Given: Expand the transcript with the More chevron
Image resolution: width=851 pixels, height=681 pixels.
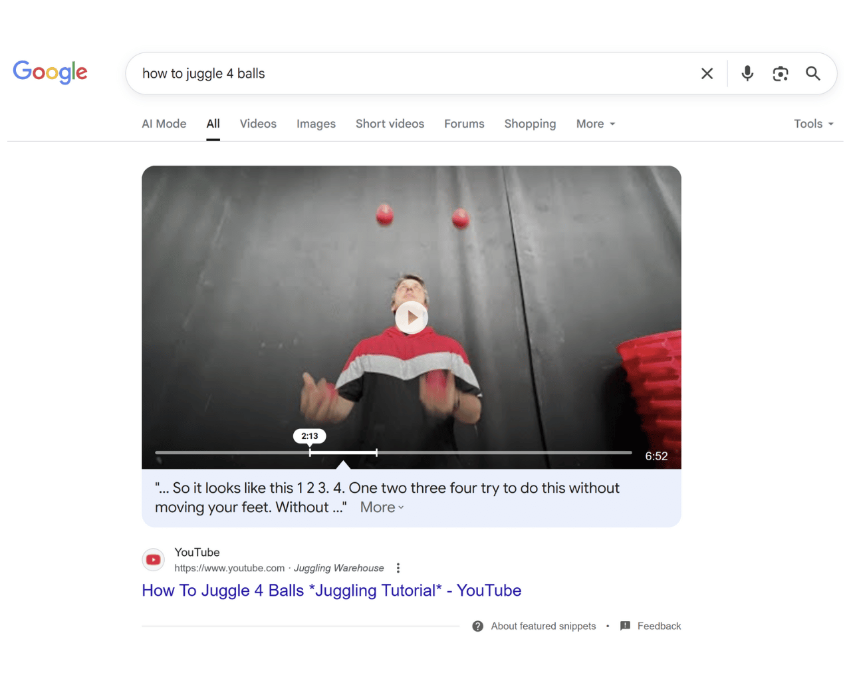Looking at the screenshot, I should click(x=381, y=507).
